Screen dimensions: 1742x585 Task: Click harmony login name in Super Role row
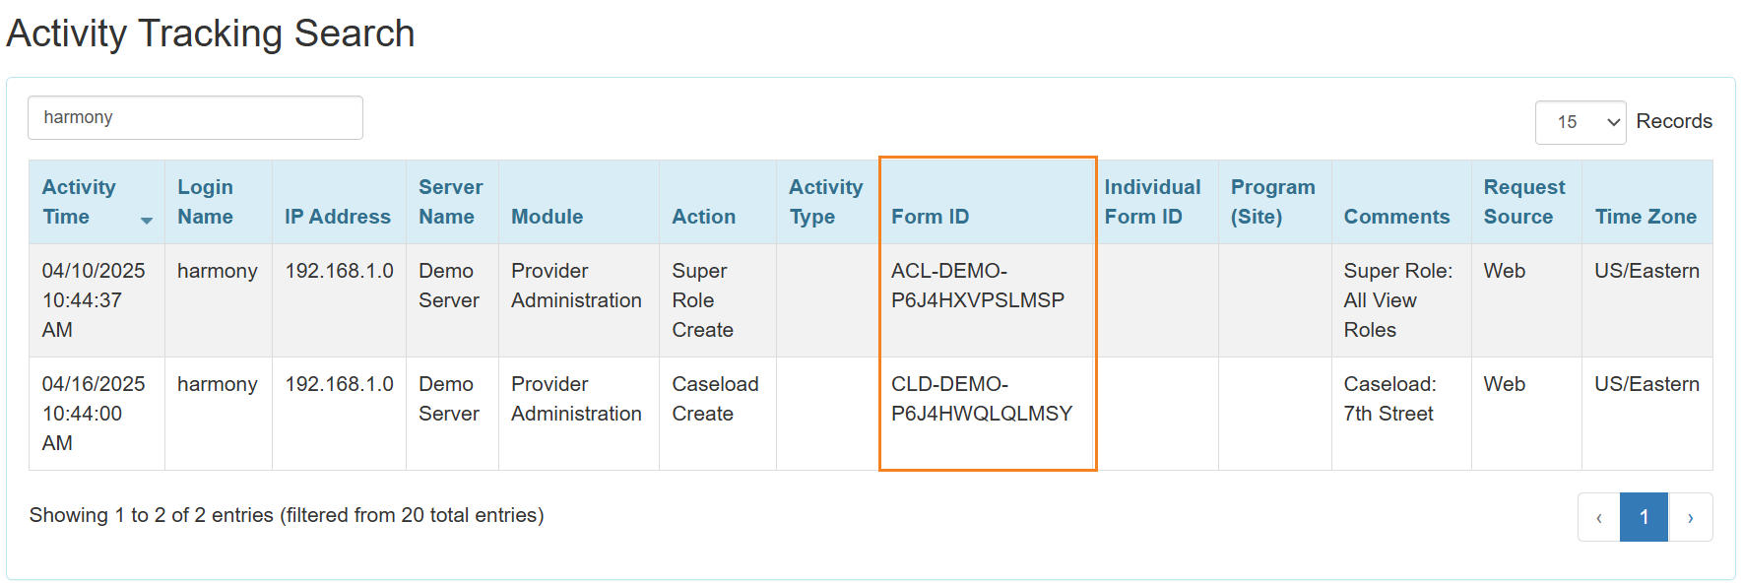(x=217, y=271)
